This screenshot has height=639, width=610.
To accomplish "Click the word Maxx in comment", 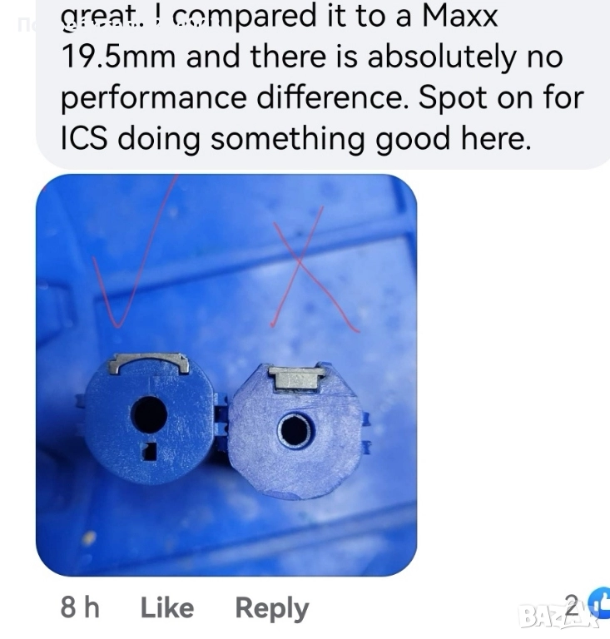I will [x=460, y=16].
